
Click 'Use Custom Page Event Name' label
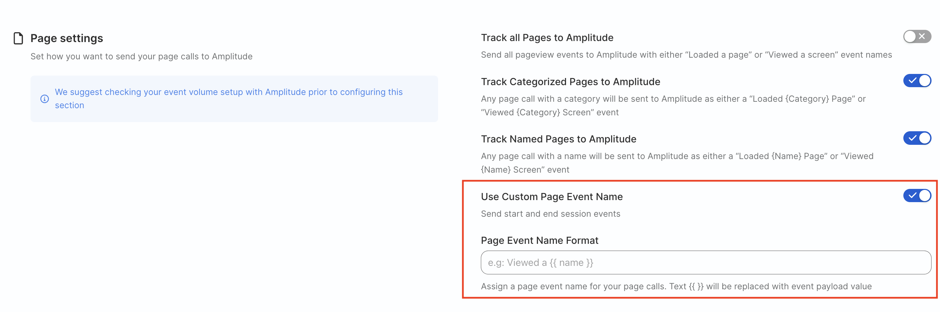[552, 196]
